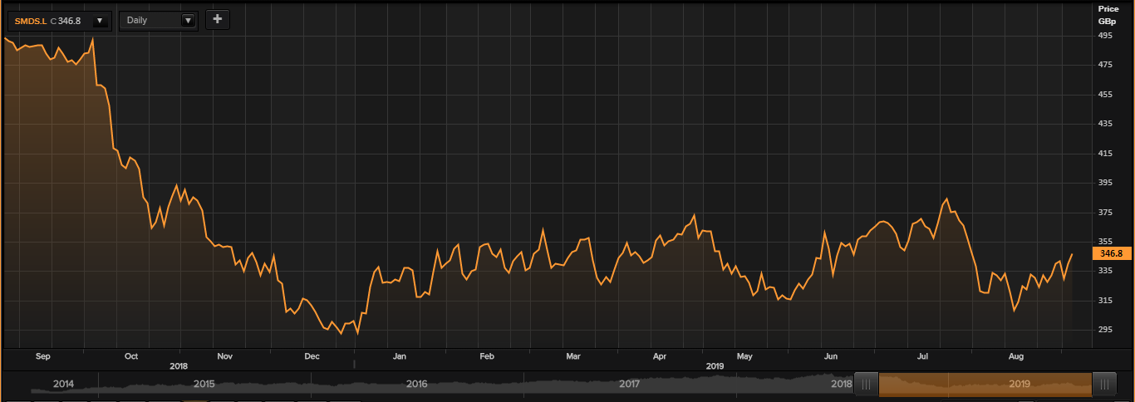Click 2016 in the overview timeline

tap(416, 385)
